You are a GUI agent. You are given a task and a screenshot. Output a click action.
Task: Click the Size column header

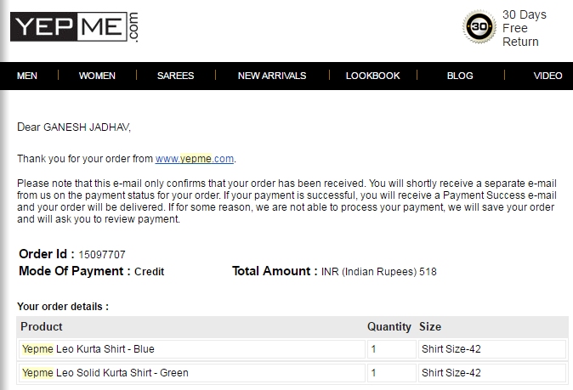pos(430,326)
